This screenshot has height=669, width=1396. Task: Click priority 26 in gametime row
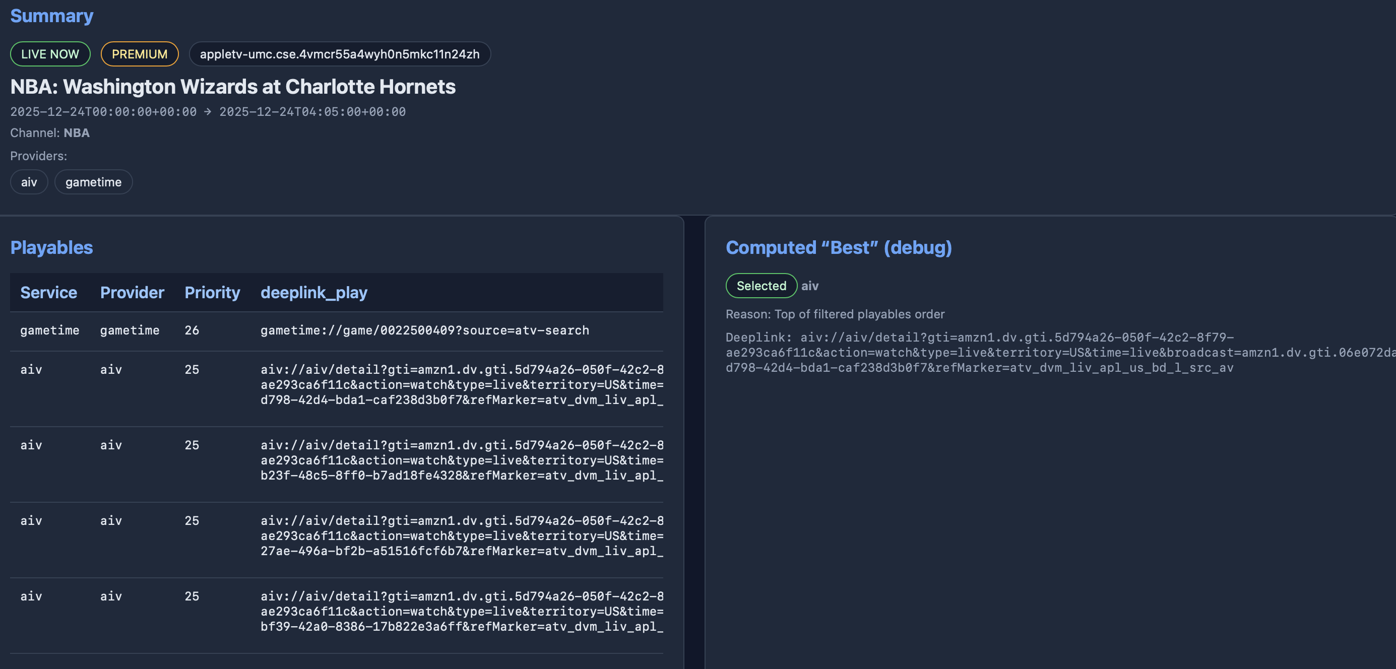pyautogui.click(x=192, y=330)
